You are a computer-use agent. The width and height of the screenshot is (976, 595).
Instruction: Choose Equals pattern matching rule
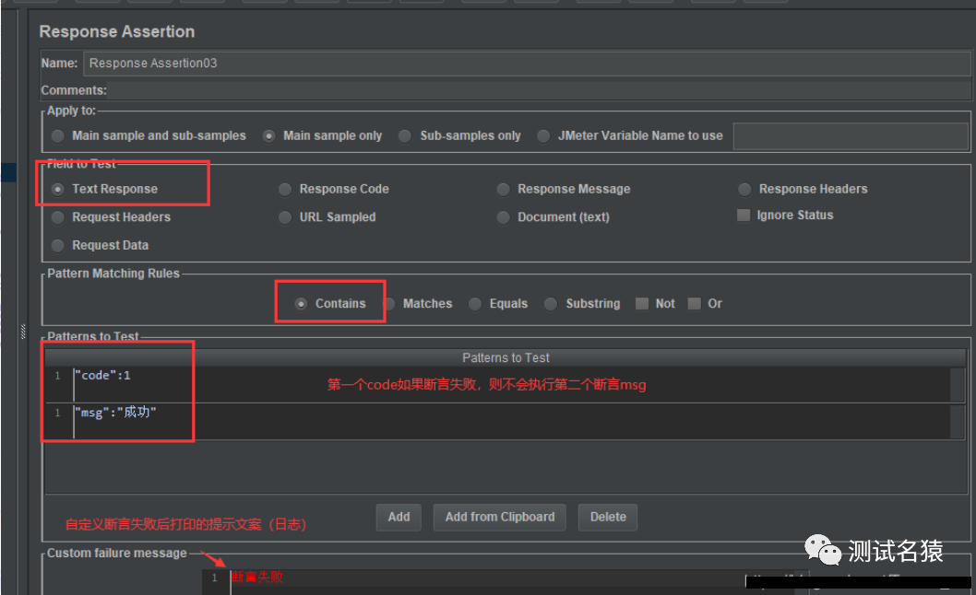[498, 303]
